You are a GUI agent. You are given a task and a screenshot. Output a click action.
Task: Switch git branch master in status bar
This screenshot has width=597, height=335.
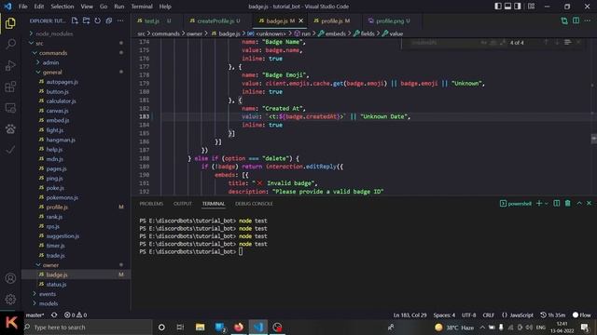[35, 315]
